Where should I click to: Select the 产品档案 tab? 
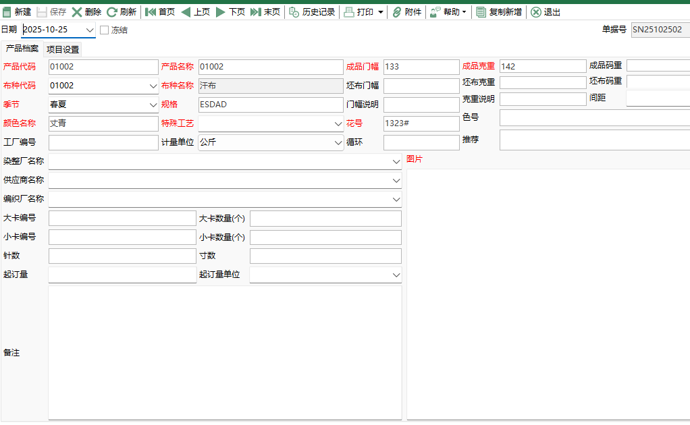point(22,49)
